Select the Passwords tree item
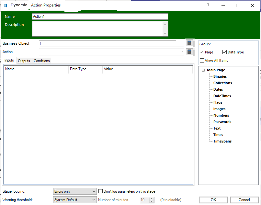The image size is (261, 205). click(222, 122)
